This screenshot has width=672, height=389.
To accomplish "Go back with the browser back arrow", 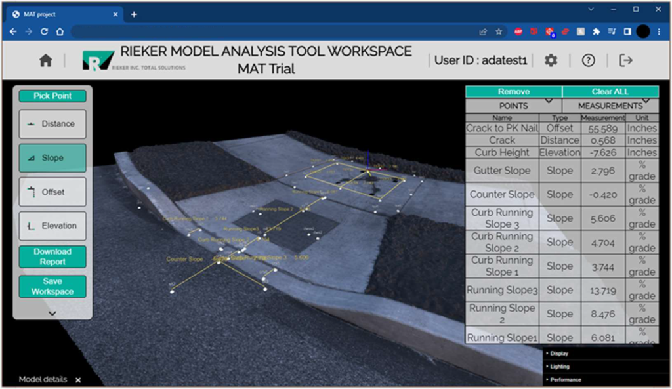I will point(13,31).
